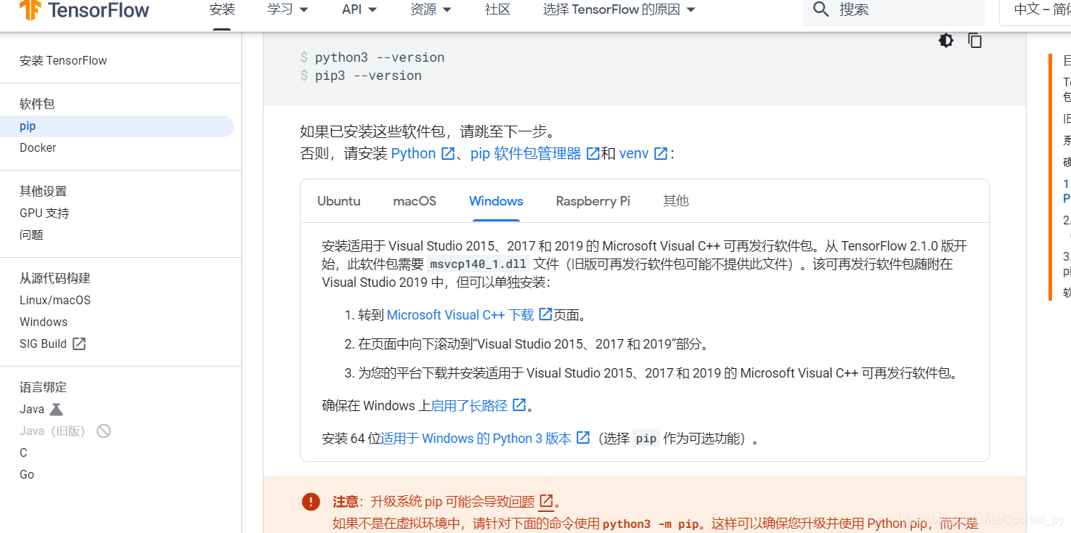Open Java language binding link
The width and height of the screenshot is (1071, 533).
tap(32, 409)
